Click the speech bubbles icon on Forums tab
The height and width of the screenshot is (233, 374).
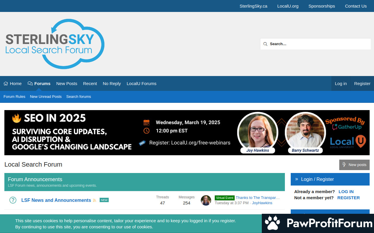point(30,84)
